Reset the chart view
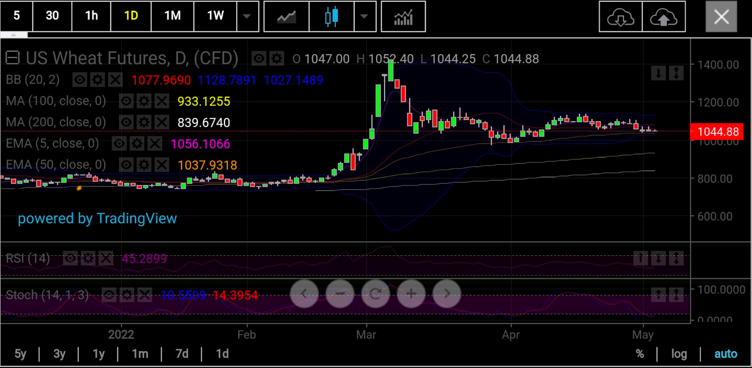 (376, 294)
